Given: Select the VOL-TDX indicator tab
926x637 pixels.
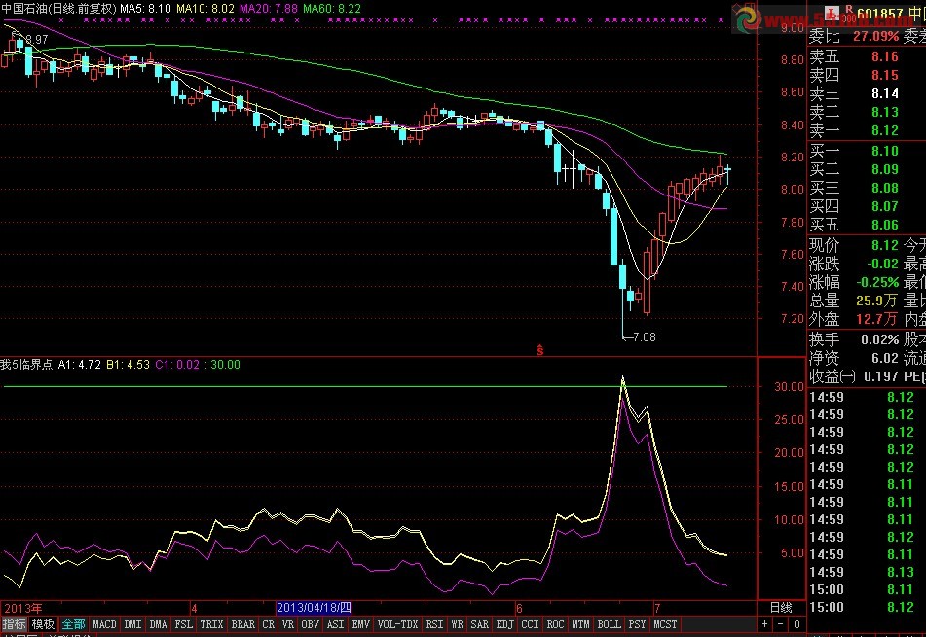Looking at the screenshot, I should pos(397,624).
